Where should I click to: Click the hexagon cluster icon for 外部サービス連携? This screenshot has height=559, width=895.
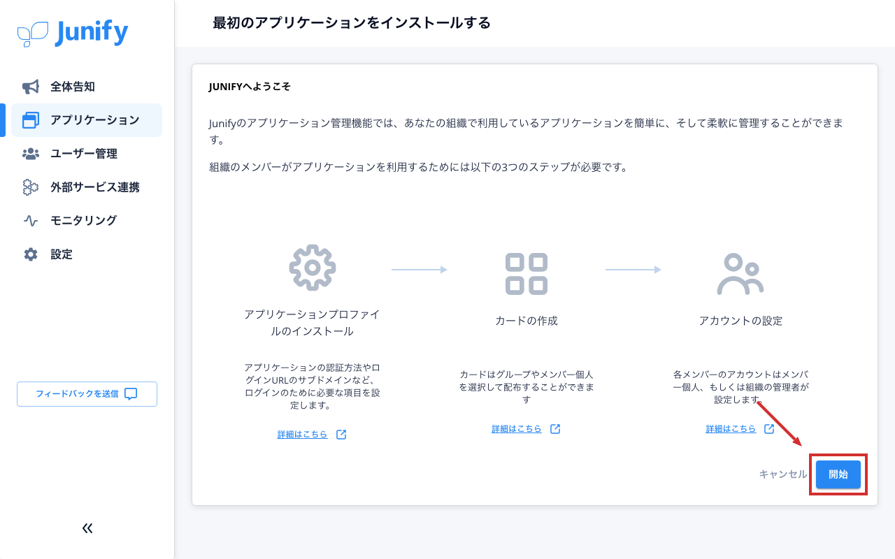click(31, 187)
